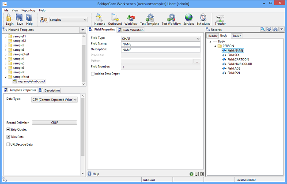Select the Field:HAIR COLOR tree item
The width and height of the screenshot is (287, 184).
240,64
